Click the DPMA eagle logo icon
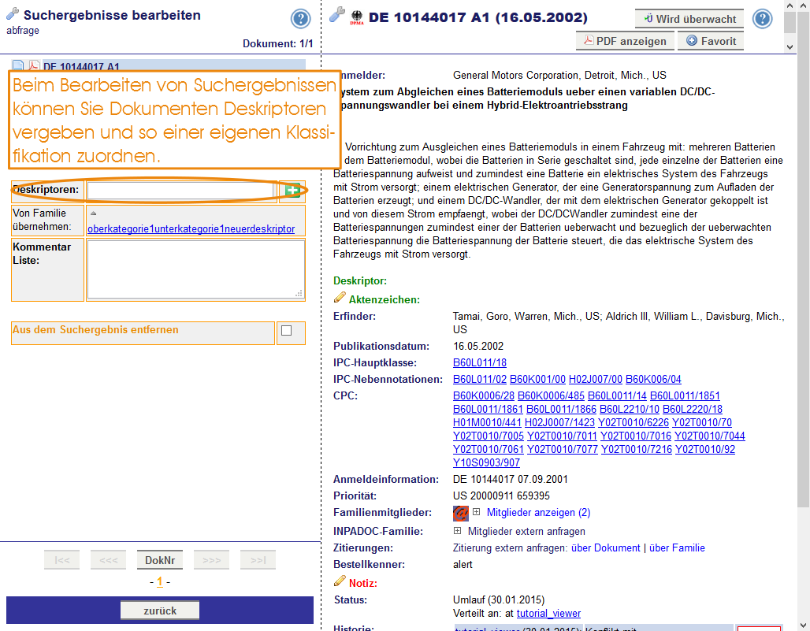This screenshot has height=631, width=810. (x=357, y=17)
